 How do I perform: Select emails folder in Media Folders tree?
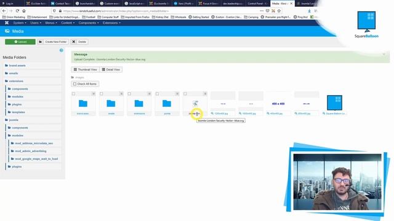click(x=14, y=73)
